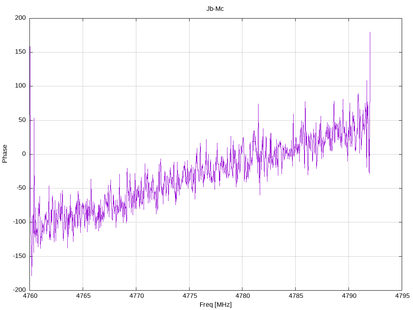The image size is (413, 310).
Task: Click the 4765 x-axis tick label
Action: click(83, 297)
